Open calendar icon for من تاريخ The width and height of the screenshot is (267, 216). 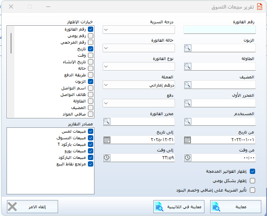click(x=188, y=140)
